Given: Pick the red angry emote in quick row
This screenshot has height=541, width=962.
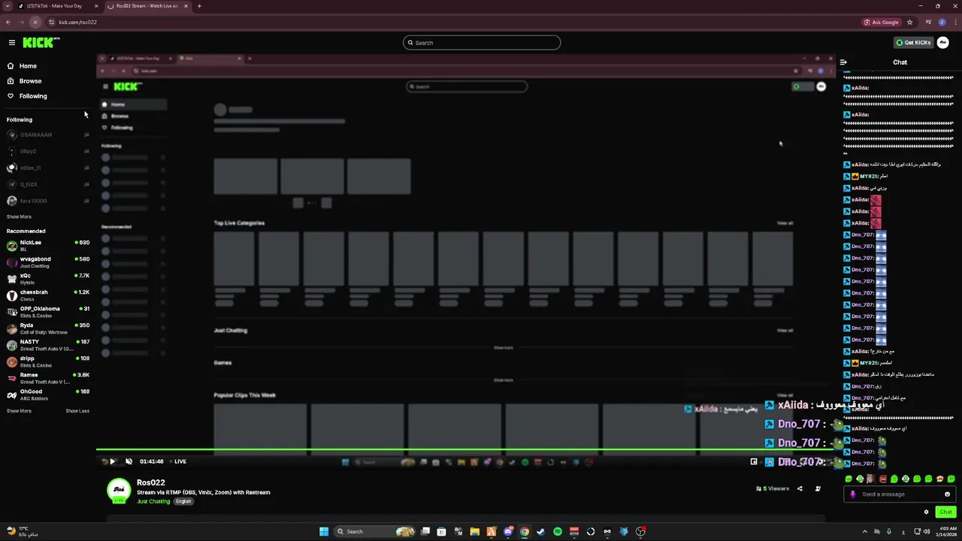Looking at the screenshot, I should click(x=883, y=479).
